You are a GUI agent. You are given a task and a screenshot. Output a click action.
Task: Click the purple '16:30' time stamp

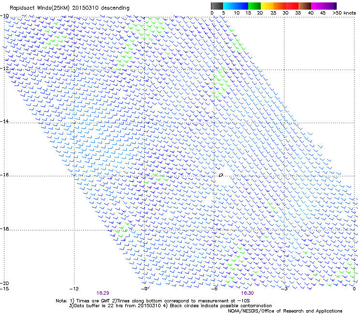(x=248, y=293)
